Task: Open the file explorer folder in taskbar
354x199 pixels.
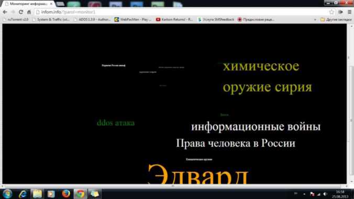Action: (x=37, y=194)
